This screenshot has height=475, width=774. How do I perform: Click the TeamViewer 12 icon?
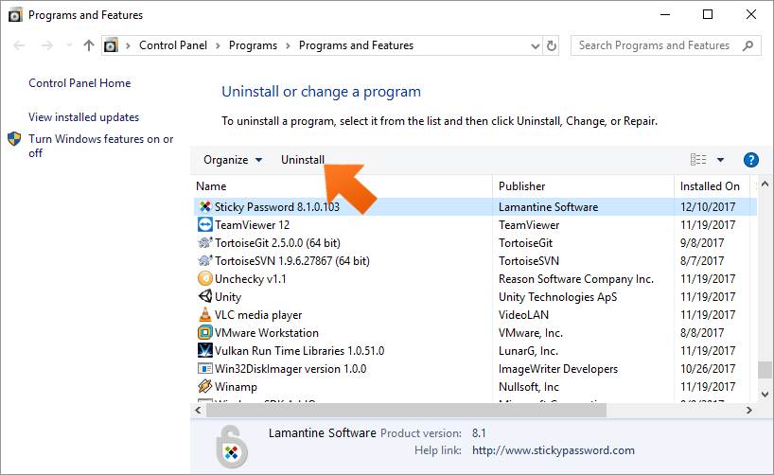pyautogui.click(x=204, y=224)
